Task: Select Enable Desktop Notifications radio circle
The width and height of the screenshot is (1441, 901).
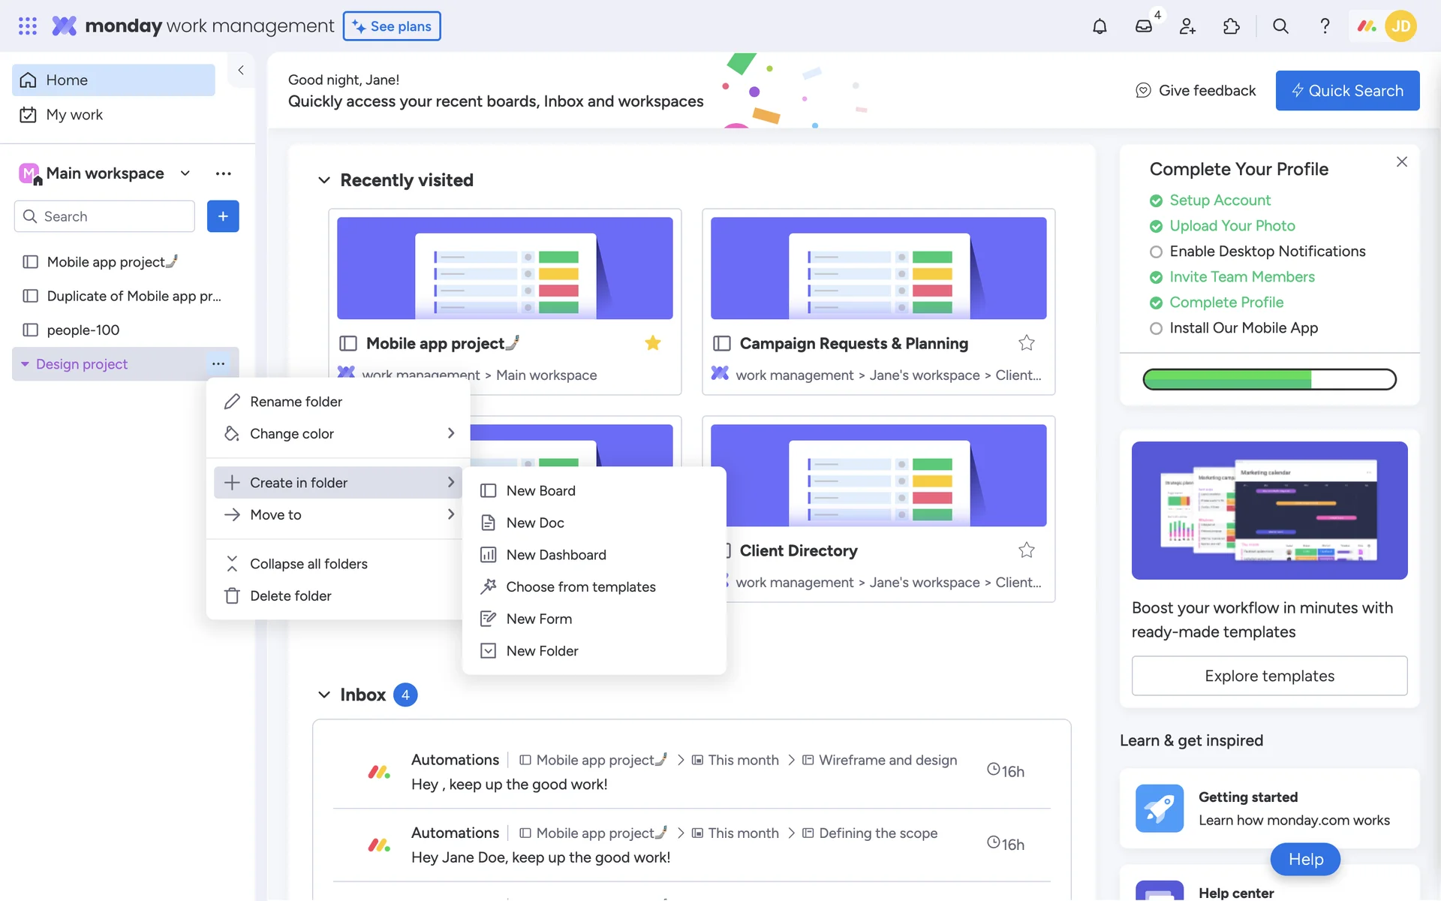Action: click(x=1156, y=252)
